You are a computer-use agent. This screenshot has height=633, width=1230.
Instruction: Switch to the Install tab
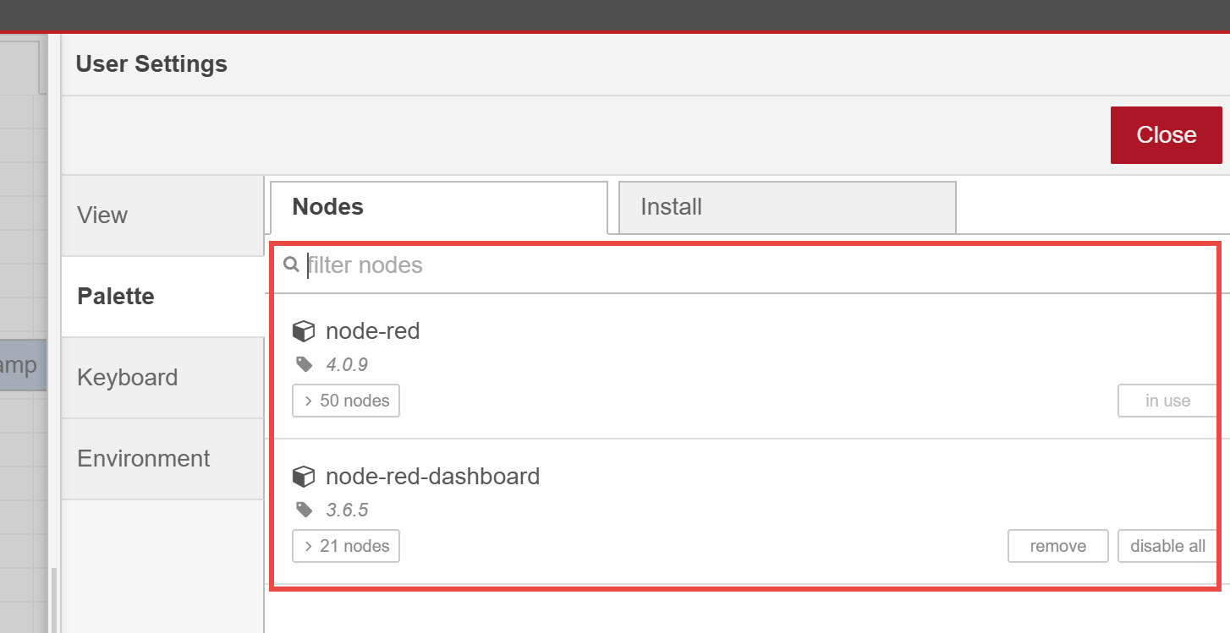[x=786, y=206]
